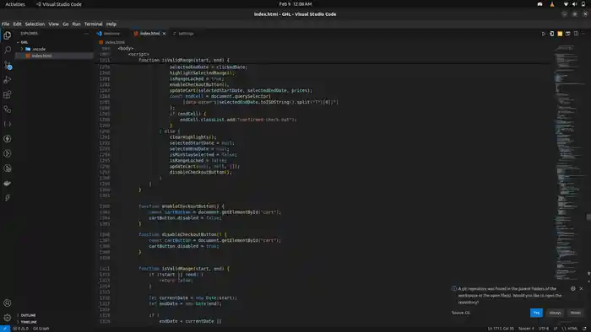
Task: Open the Docker whale view
Action: point(7,183)
